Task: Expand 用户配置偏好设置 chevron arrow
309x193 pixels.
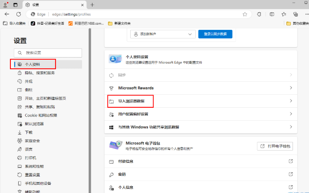Action: pos(291,114)
